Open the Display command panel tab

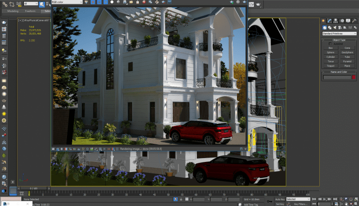[x=348, y=21]
